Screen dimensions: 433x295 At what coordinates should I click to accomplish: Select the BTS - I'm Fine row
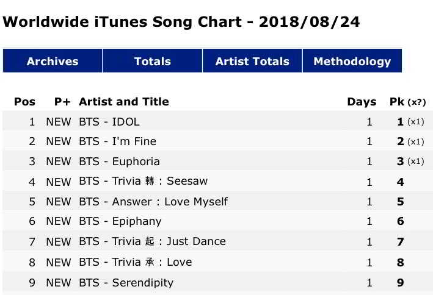(117, 141)
